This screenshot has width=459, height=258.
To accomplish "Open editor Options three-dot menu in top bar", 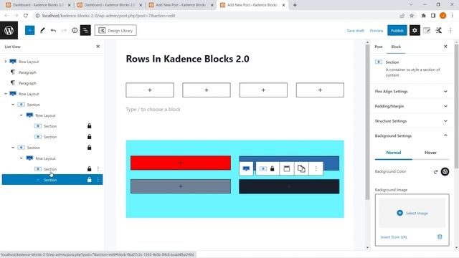I will tap(450, 30).
